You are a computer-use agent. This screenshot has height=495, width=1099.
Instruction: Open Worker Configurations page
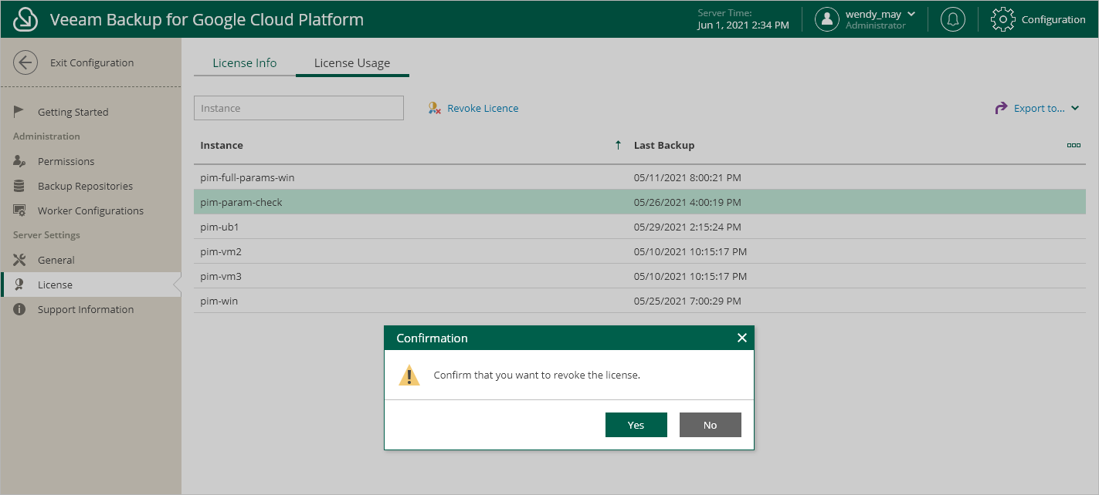click(x=90, y=210)
